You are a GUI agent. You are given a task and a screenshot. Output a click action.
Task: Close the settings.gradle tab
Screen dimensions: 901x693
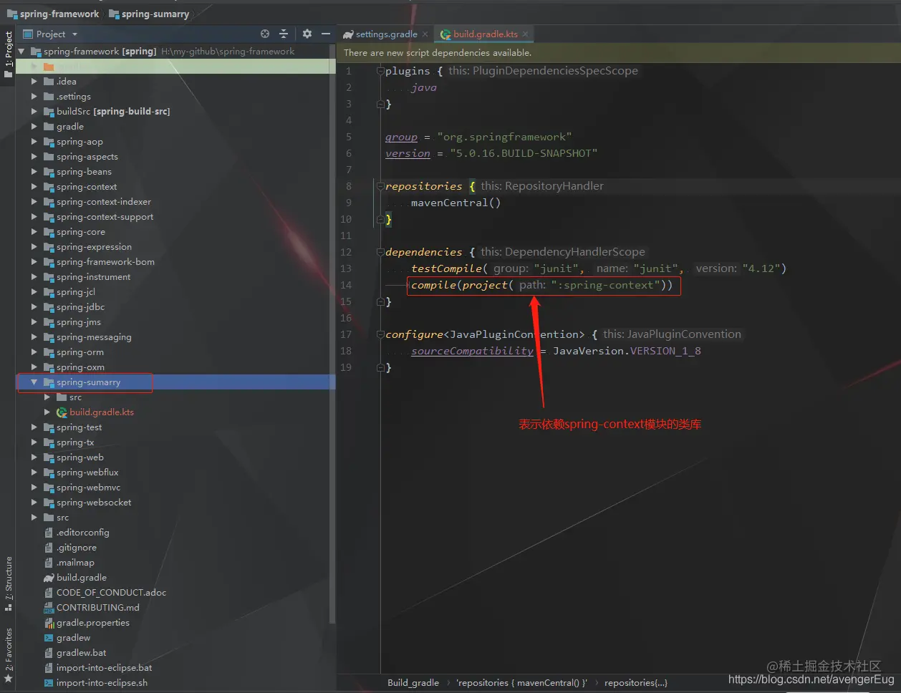click(425, 34)
